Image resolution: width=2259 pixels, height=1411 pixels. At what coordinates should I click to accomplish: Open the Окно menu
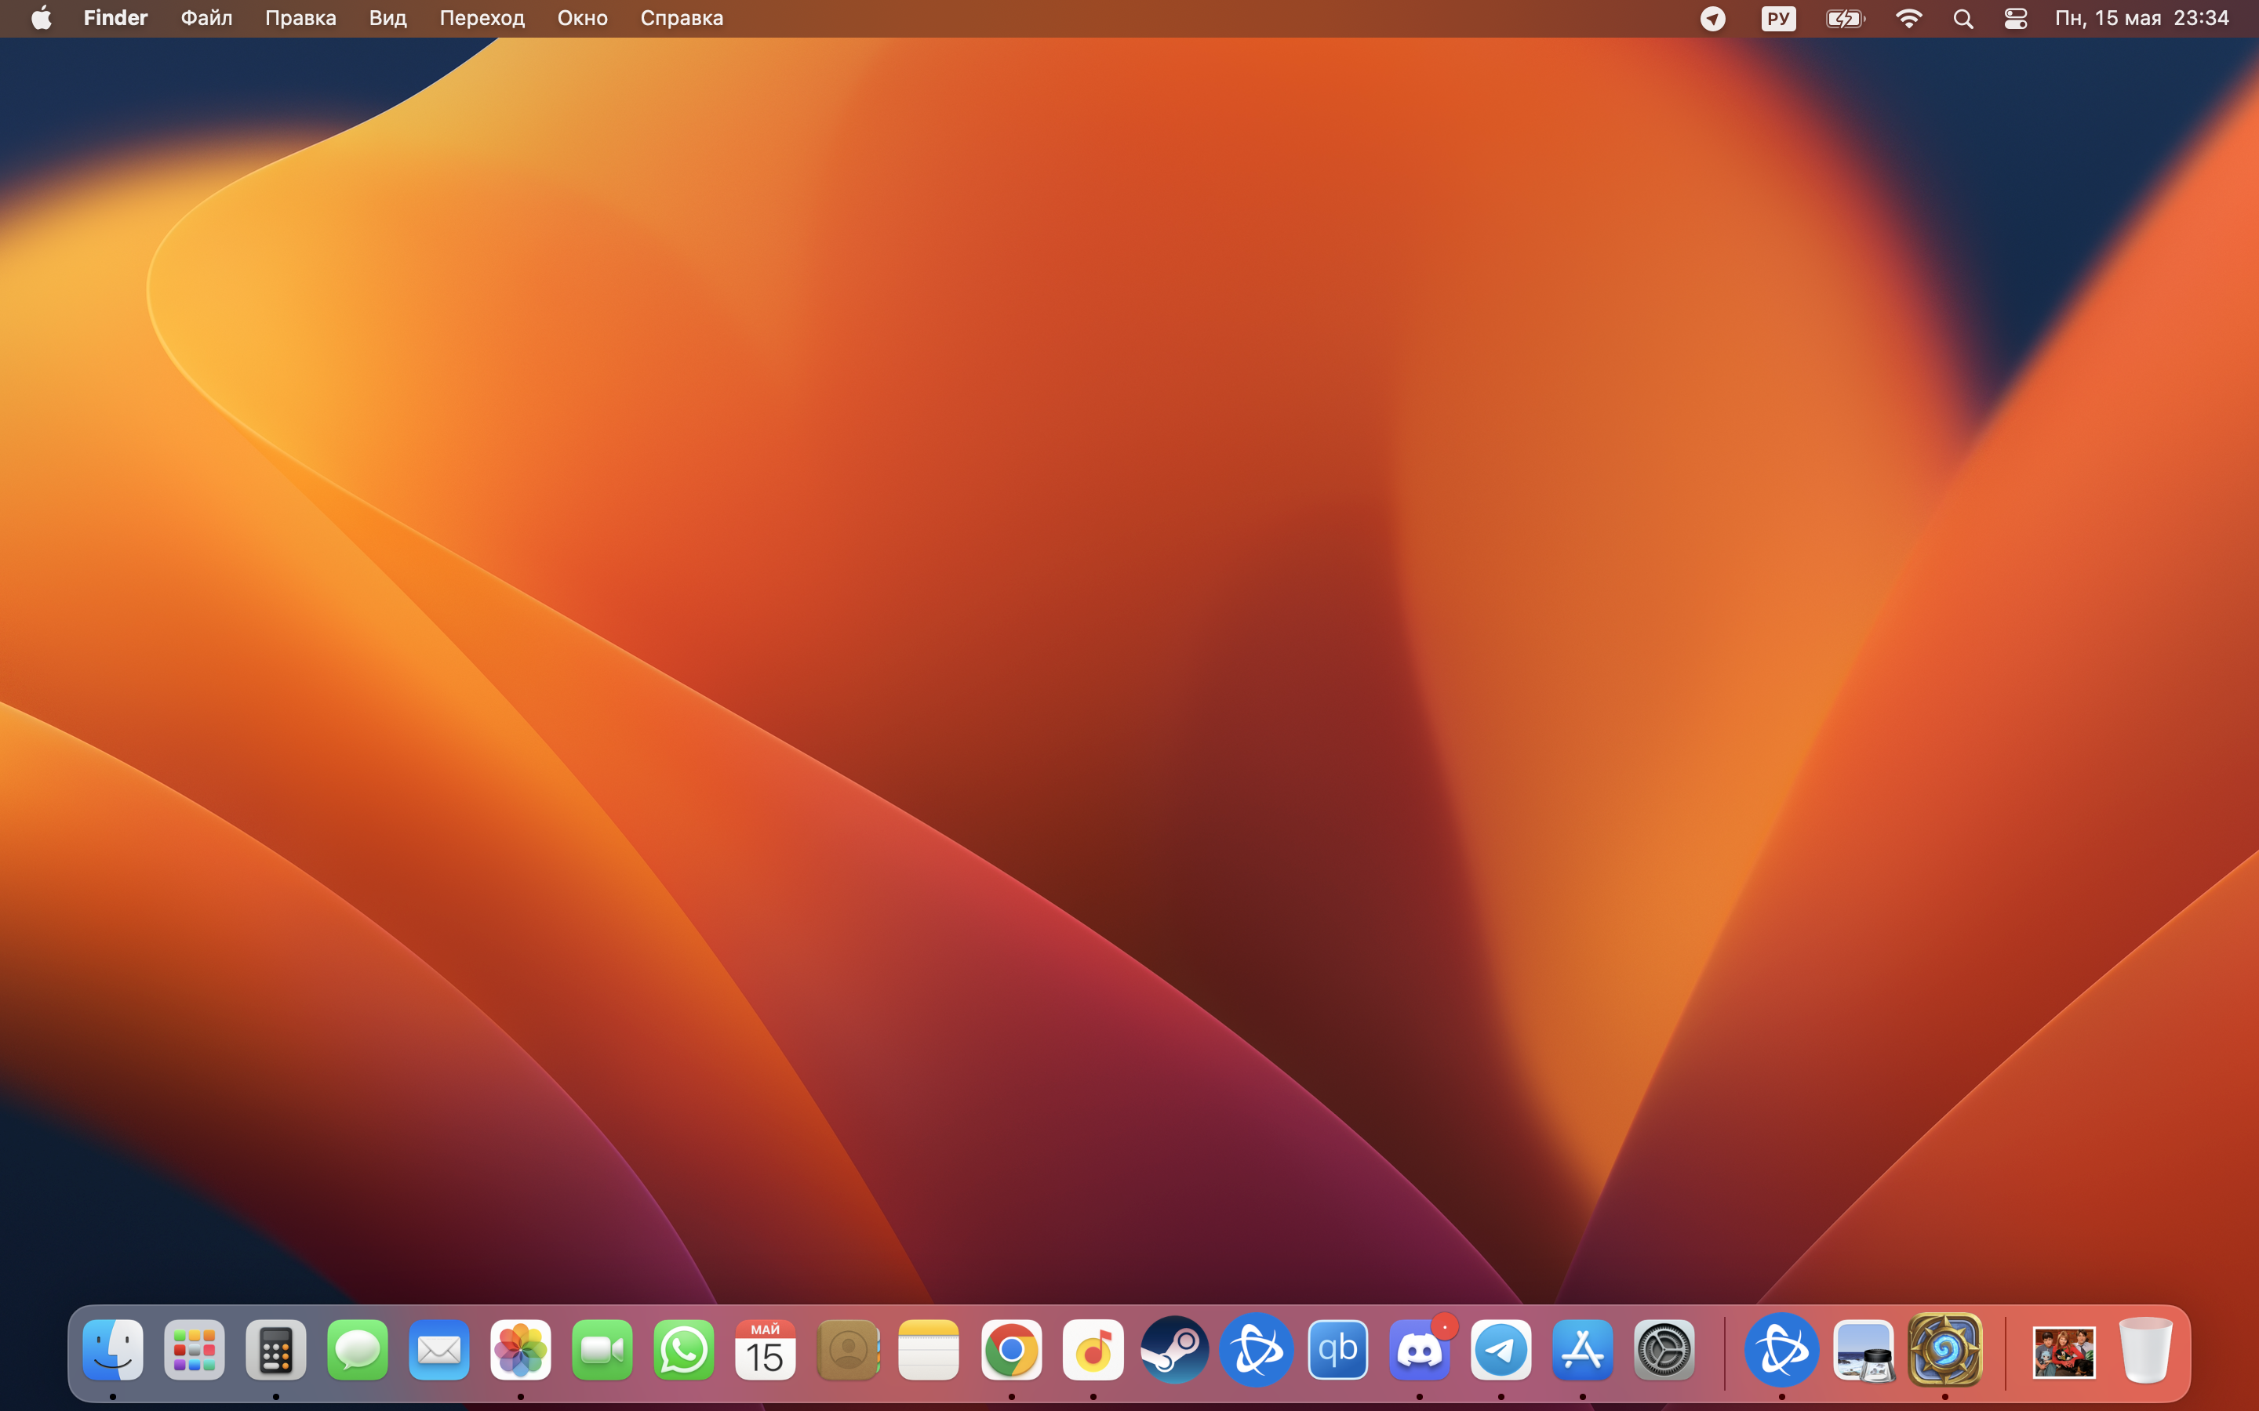point(583,18)
